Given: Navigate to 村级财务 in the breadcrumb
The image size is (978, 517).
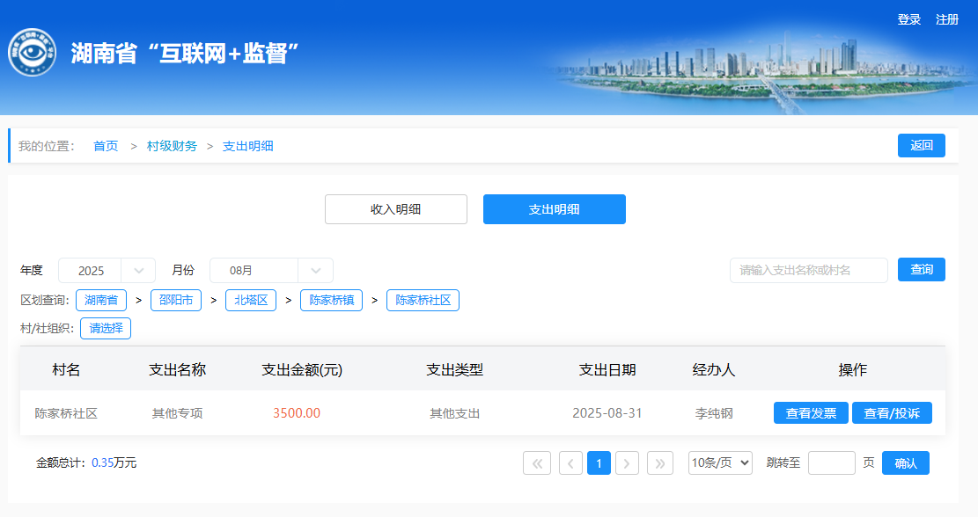Looking at the screenshot, I should (172, 146).
